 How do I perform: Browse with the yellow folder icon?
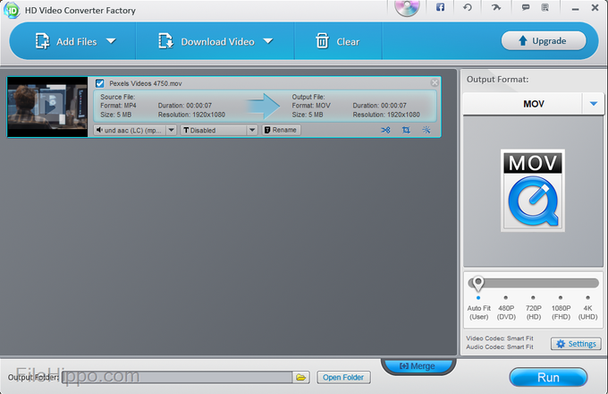click(301, 377)
